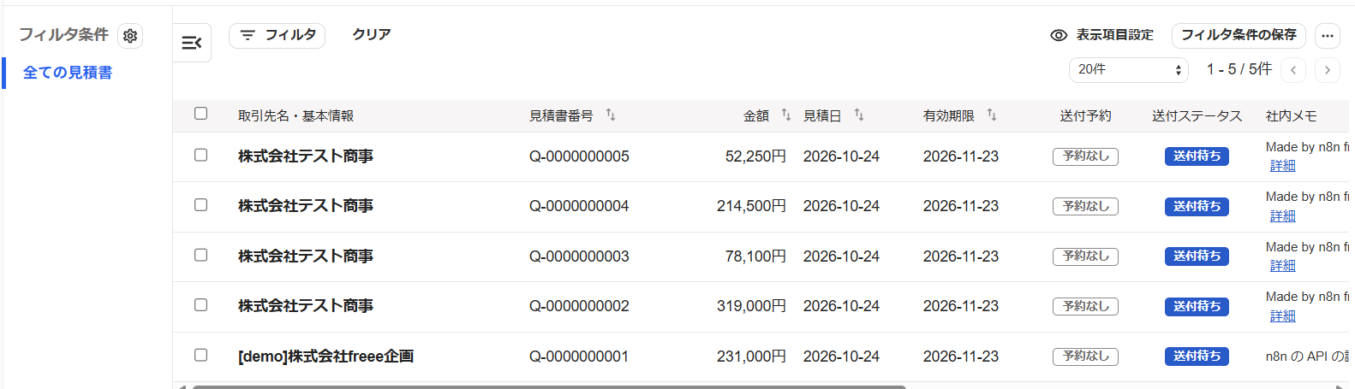This screenshot has height=389, width=1355.
Task: Open 詳細 link for Q-0000000002
Action: (1282, 316)
